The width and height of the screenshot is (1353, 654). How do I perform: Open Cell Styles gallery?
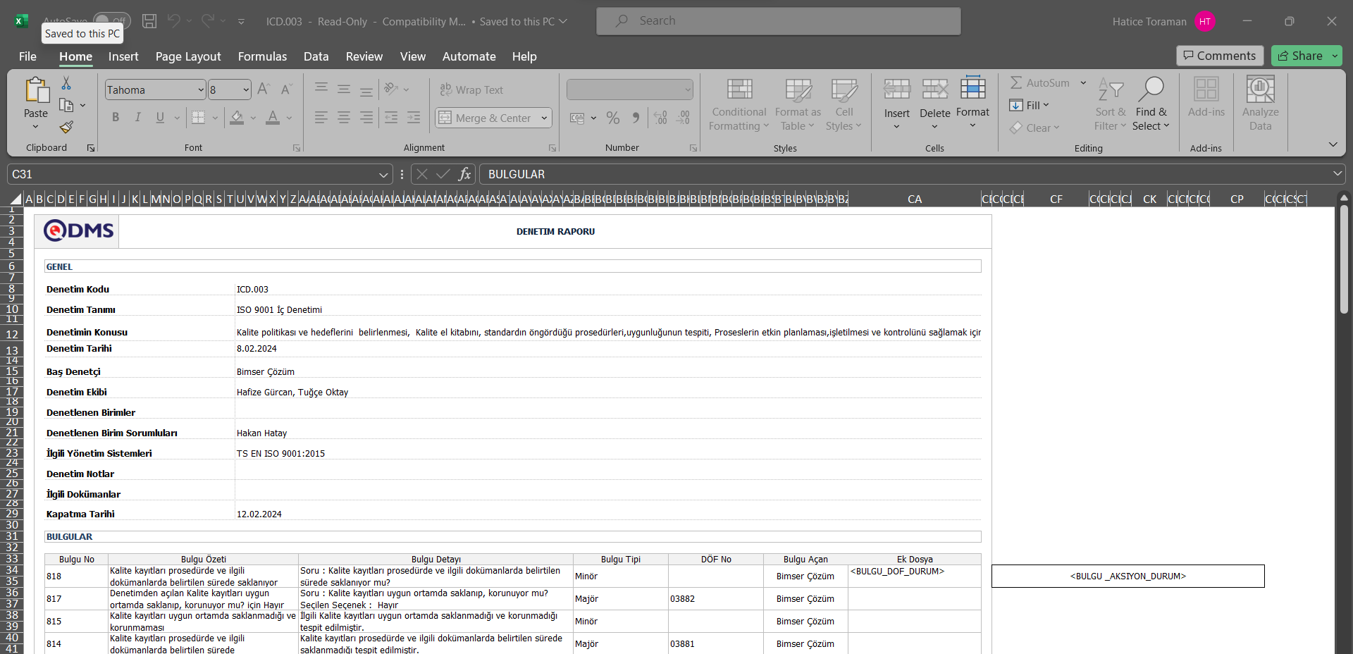(x=844, y=104)
